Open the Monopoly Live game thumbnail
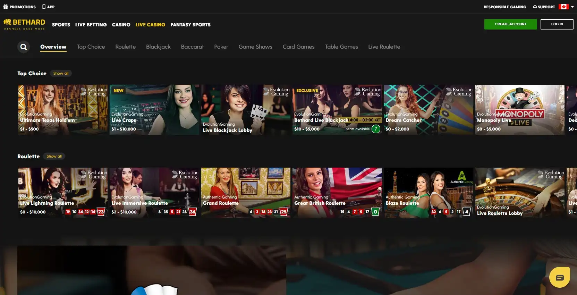 coord(519,110)
